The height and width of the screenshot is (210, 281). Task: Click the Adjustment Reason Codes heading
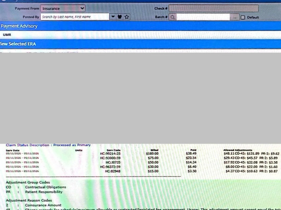click(29, 200)
